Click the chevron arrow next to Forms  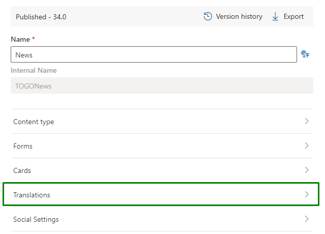(x=307, y=145)
